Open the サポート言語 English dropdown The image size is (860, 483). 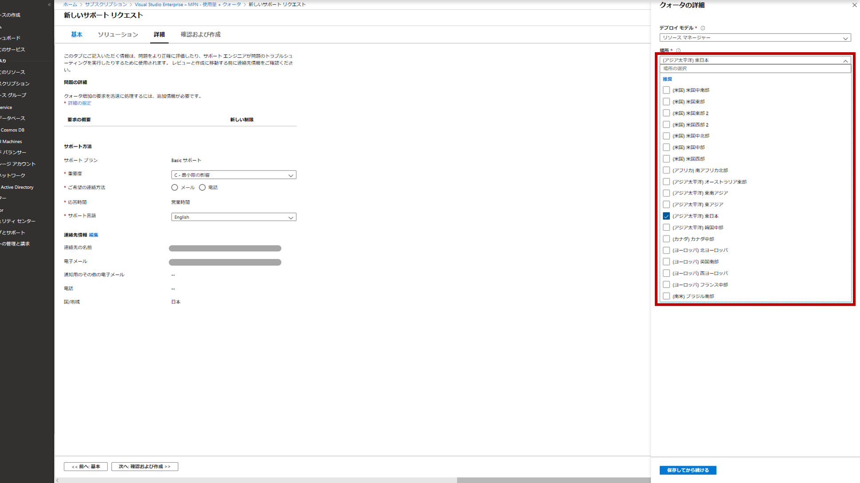233,217
